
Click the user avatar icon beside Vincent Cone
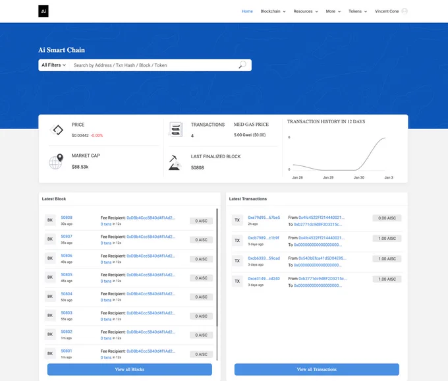[x=405, y=11]
